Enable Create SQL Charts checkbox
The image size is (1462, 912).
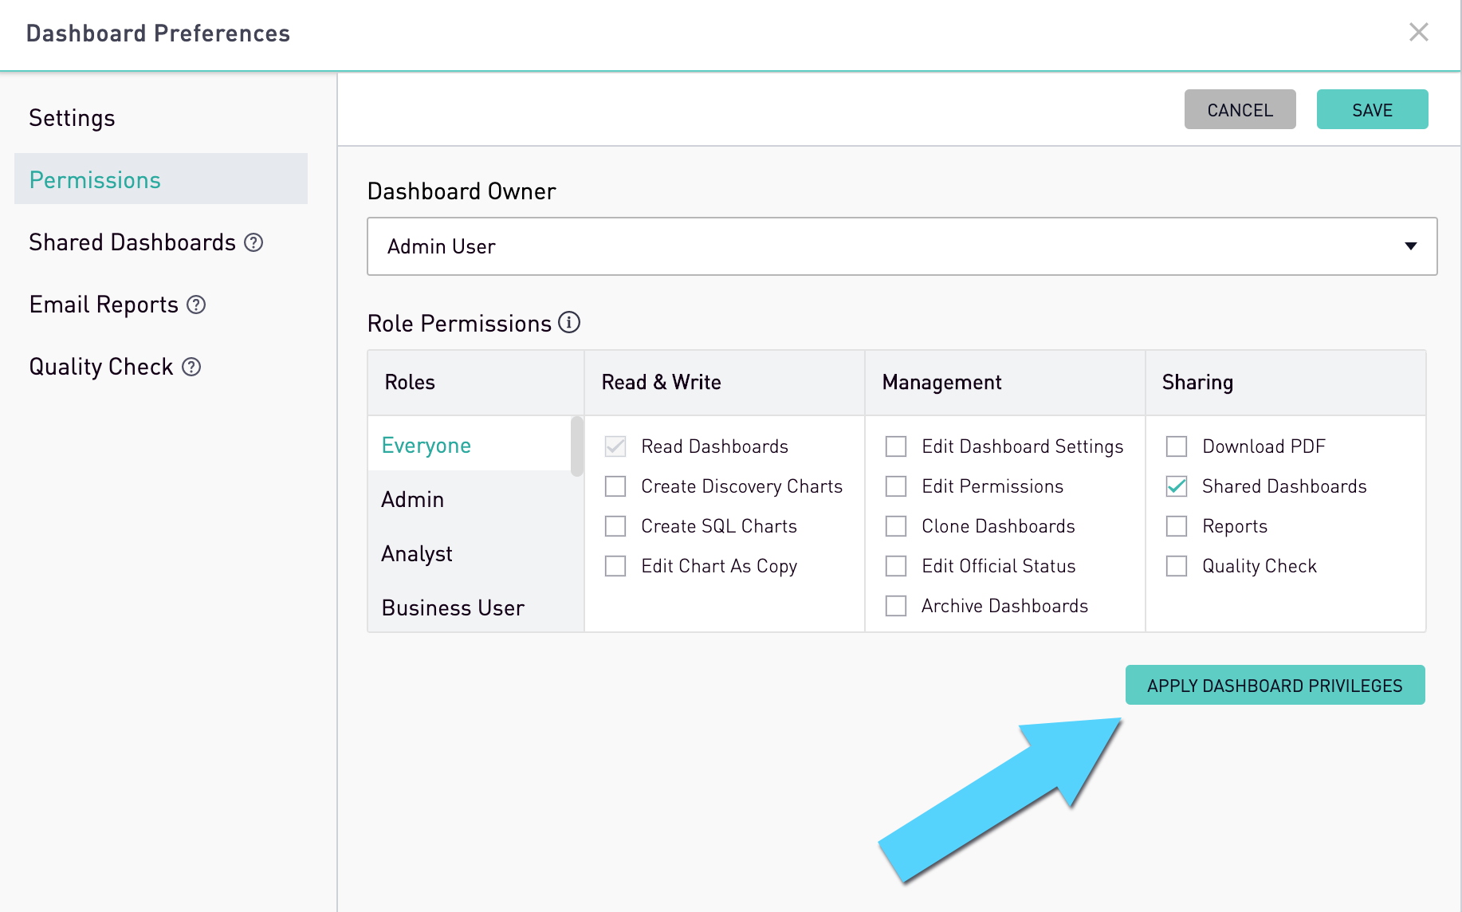click(615, 526)
